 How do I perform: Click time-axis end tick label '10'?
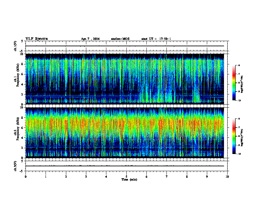pyautogui.click(x=227, y=177)
